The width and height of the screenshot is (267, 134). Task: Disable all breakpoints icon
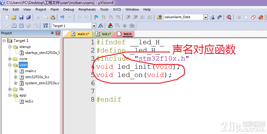(253, 17)
